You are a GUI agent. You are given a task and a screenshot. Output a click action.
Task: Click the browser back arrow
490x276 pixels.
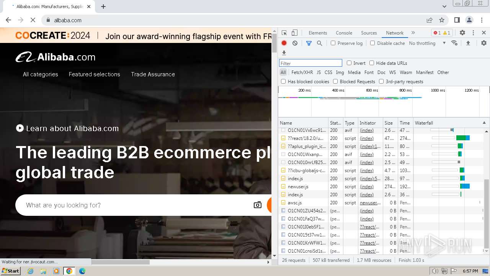[x=8, y=20]
